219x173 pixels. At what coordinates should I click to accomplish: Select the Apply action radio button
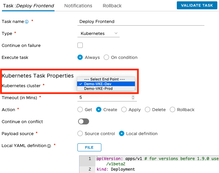coord(124,110)
